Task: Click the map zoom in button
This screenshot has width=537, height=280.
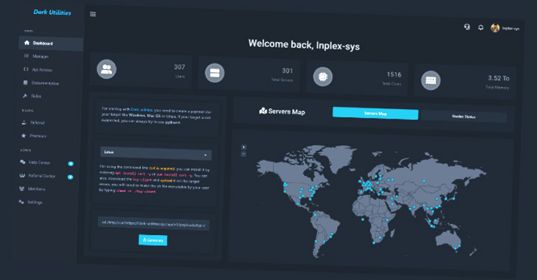Action: pos(243,147)
